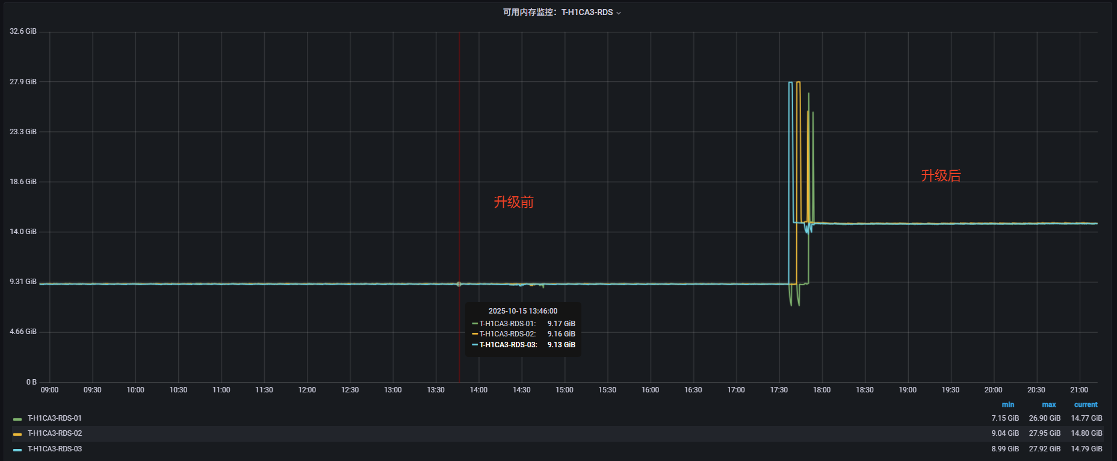
Task: Click the 18:00 label on the time axis
Action: tap(822, 390)
